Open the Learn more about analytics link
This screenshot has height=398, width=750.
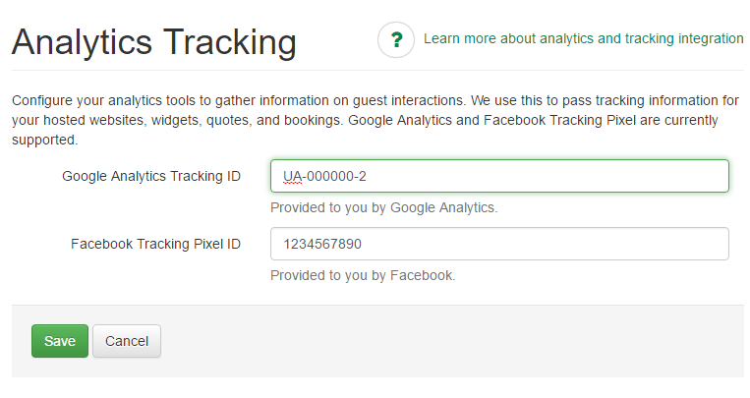point(583,39)
